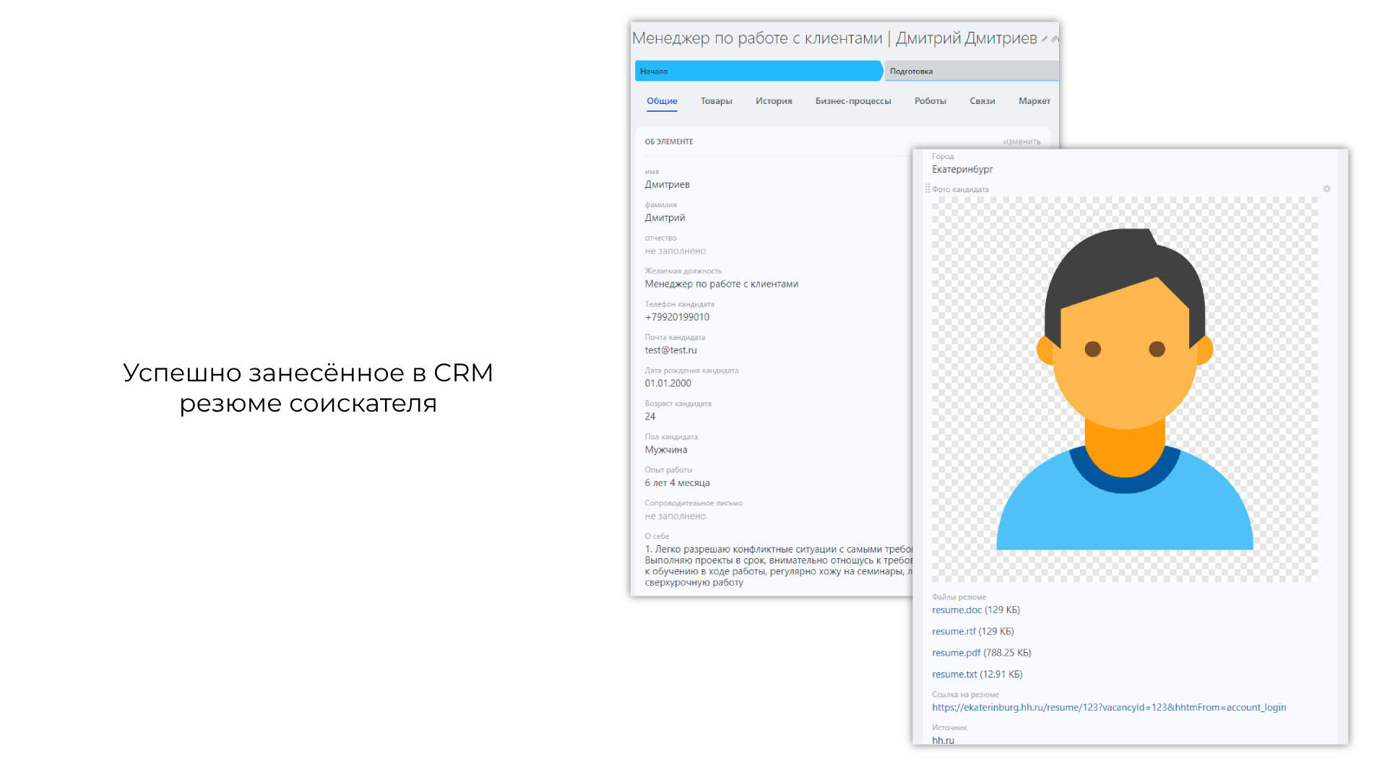Screen dimensions: 1387x780
Task: Open the История tab
Action: click(774, 101)
